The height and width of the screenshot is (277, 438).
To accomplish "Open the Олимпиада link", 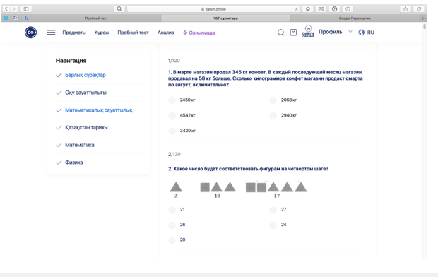I will pos(201,33).
